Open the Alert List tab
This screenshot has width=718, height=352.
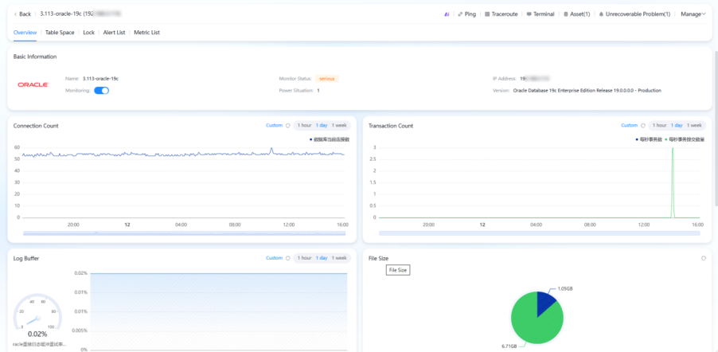(115, 33)
